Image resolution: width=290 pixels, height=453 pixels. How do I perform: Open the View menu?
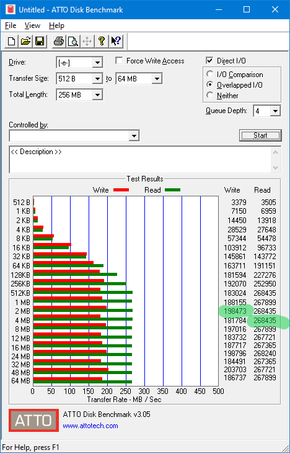(32, 25)
